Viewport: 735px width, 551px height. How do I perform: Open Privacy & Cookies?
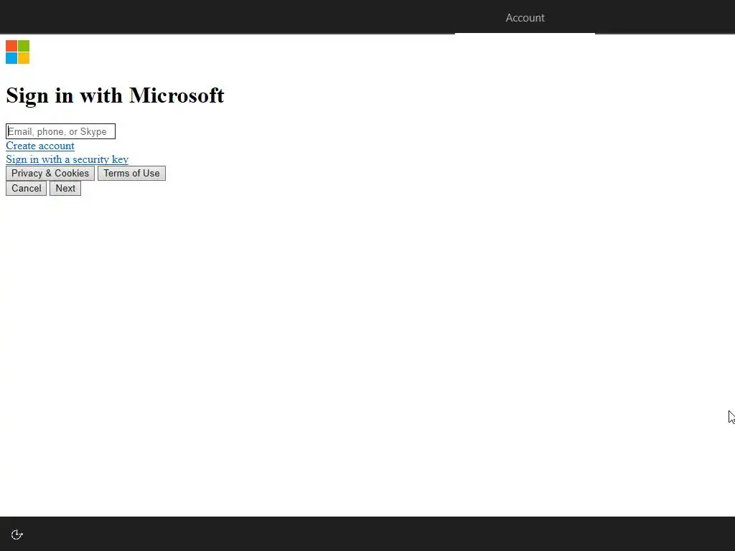(x=50, y=174)
